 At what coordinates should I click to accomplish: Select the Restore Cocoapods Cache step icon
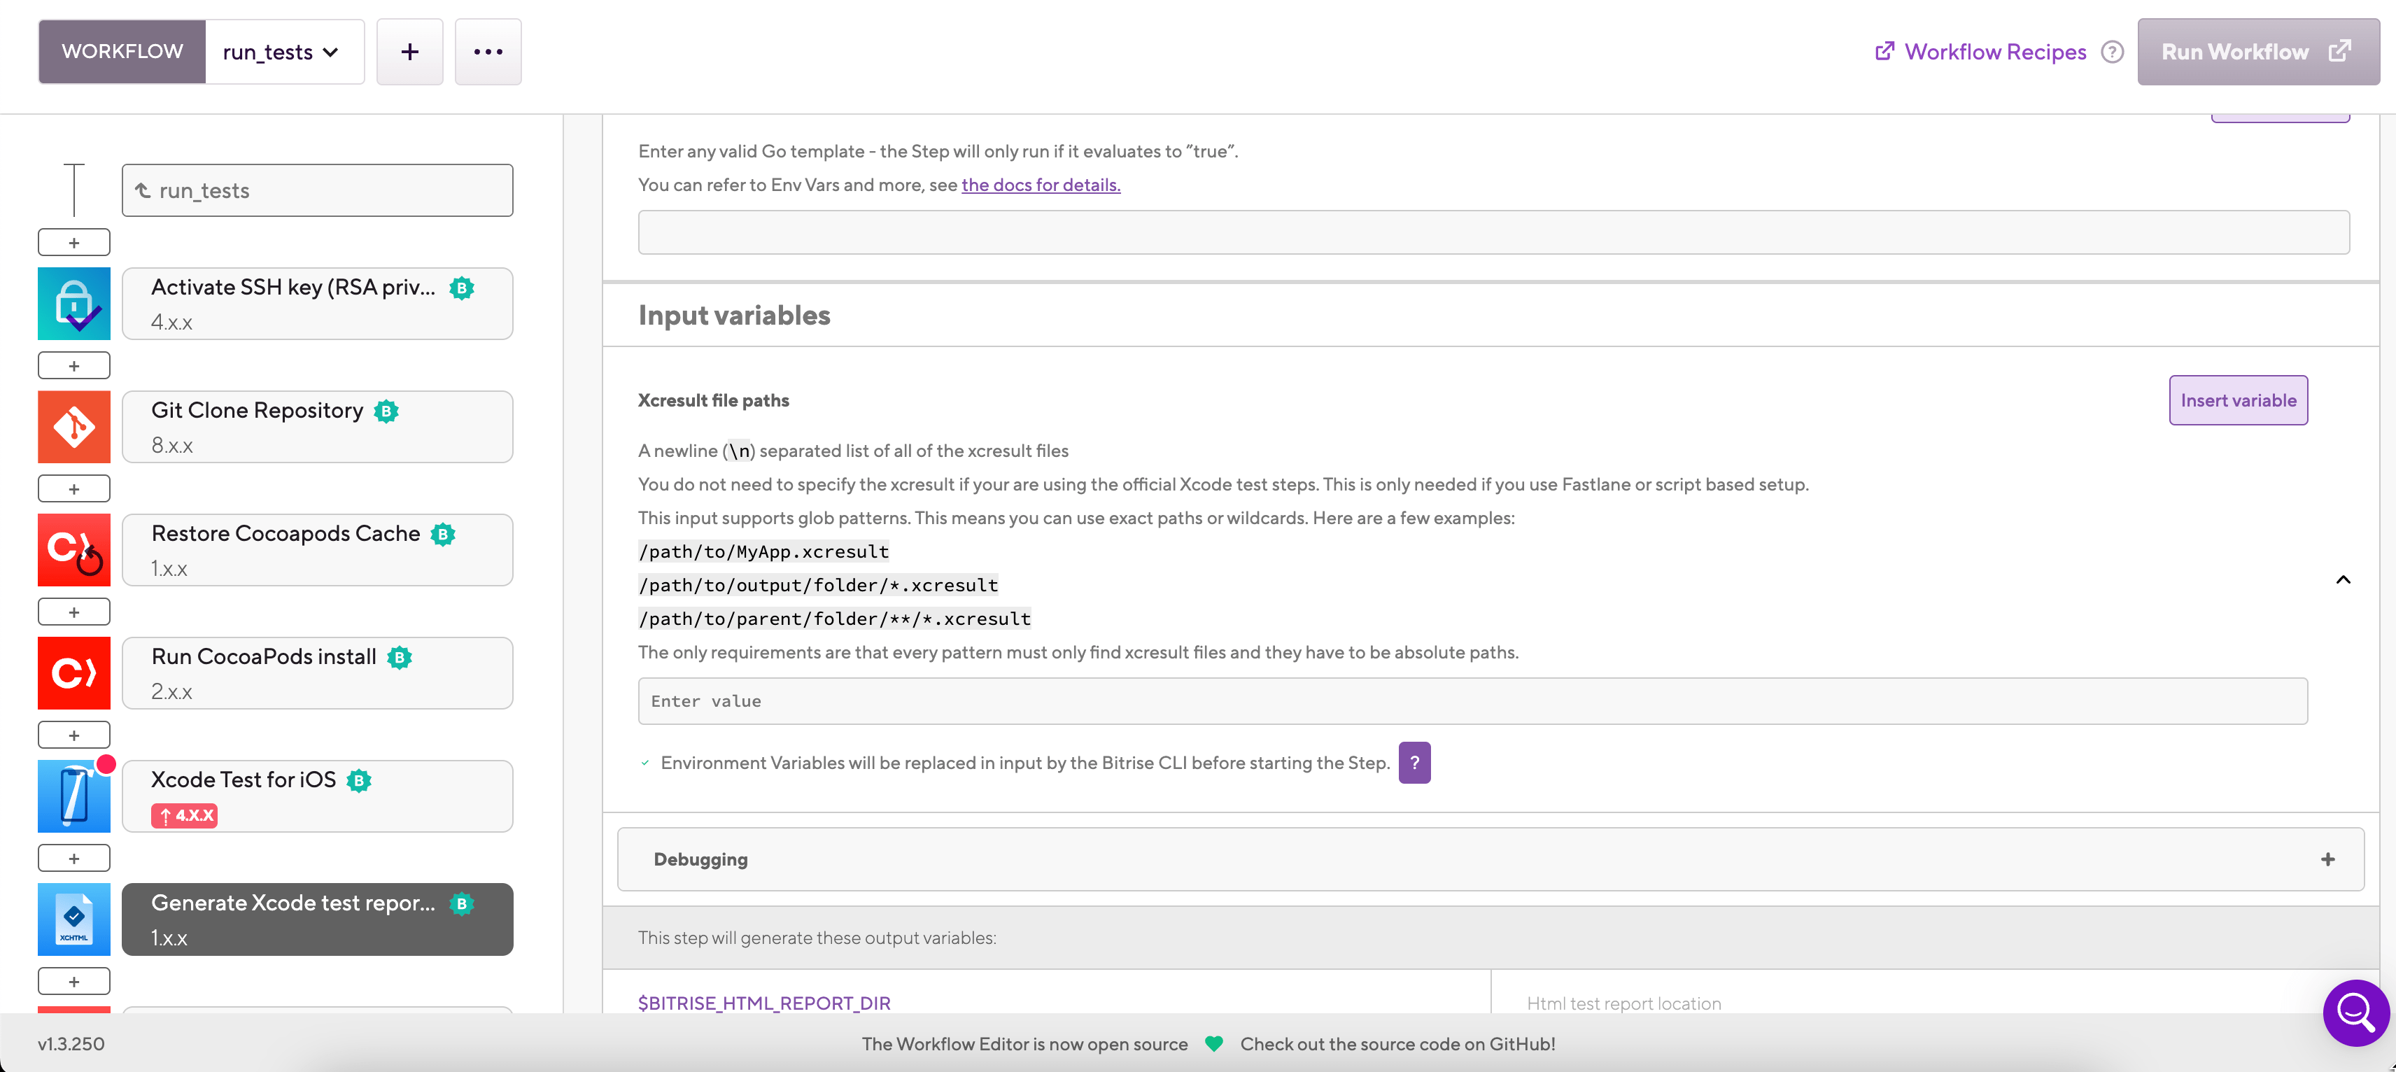[73, 549]
